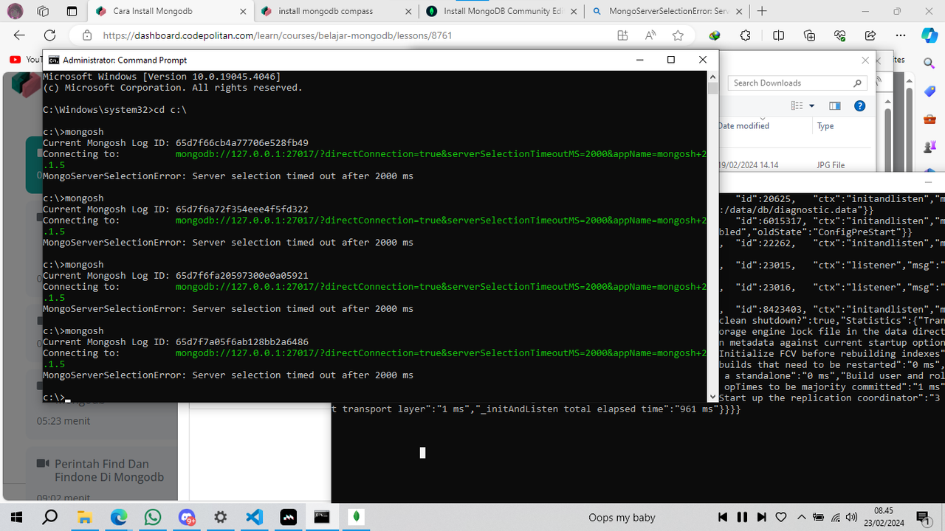
Task: Toggle the preview pane in Downloads window
Action: tap(835, 105)
